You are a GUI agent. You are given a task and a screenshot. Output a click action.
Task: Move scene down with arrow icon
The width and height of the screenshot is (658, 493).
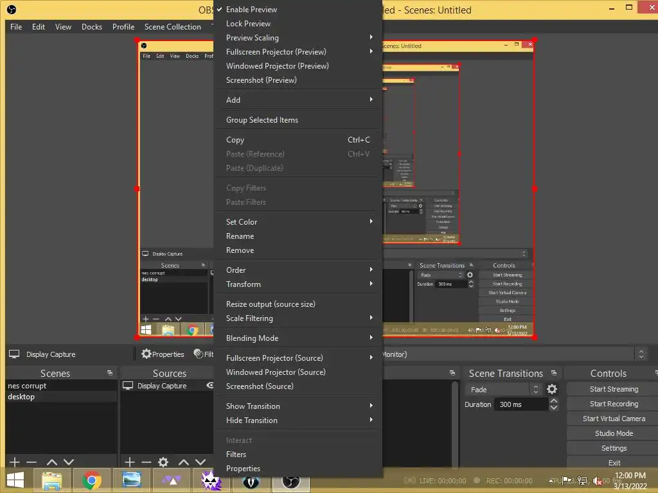69,462
